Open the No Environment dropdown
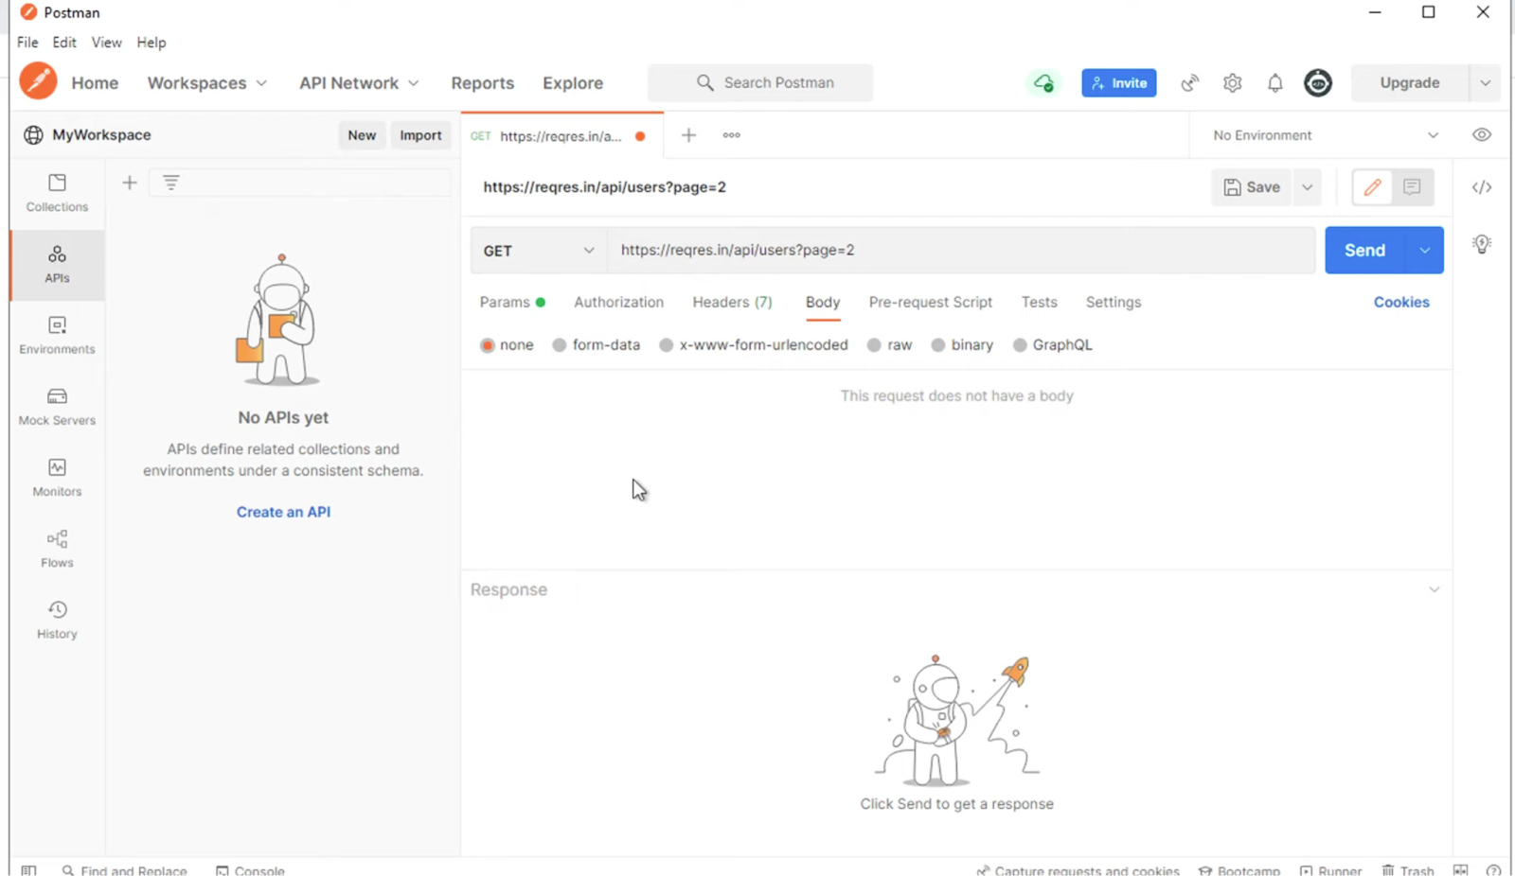The height and width of the screenshot is (876, 1515). [1326, 135]
